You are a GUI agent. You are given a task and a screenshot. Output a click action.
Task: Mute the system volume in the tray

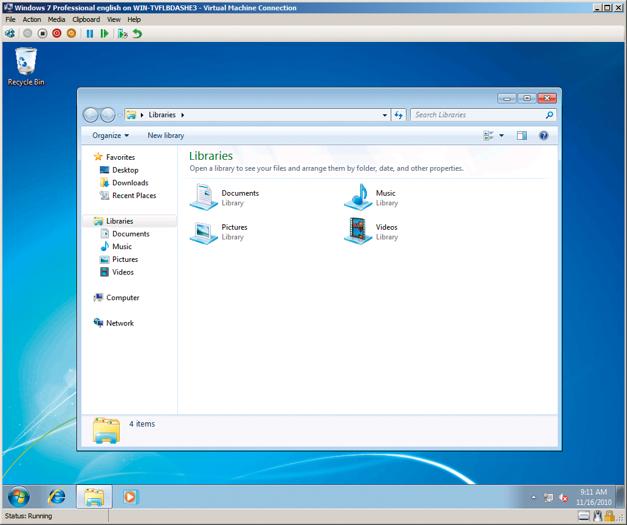[561, 497]
